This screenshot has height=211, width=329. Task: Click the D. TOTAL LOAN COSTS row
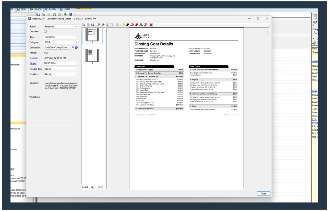[x=159, y=109]
